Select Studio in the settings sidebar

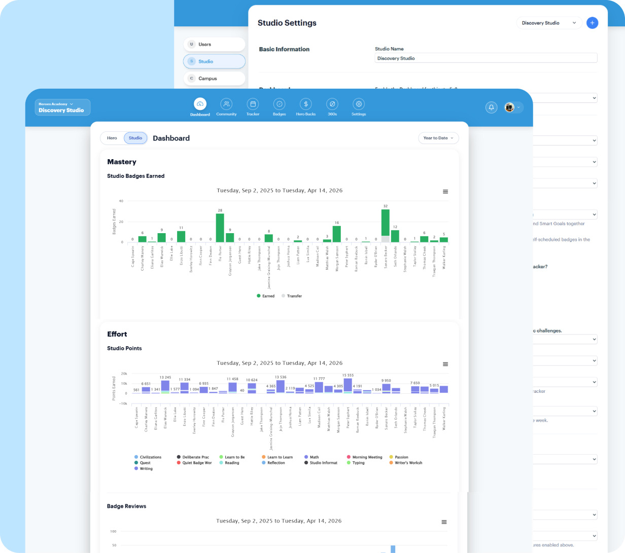214,61
